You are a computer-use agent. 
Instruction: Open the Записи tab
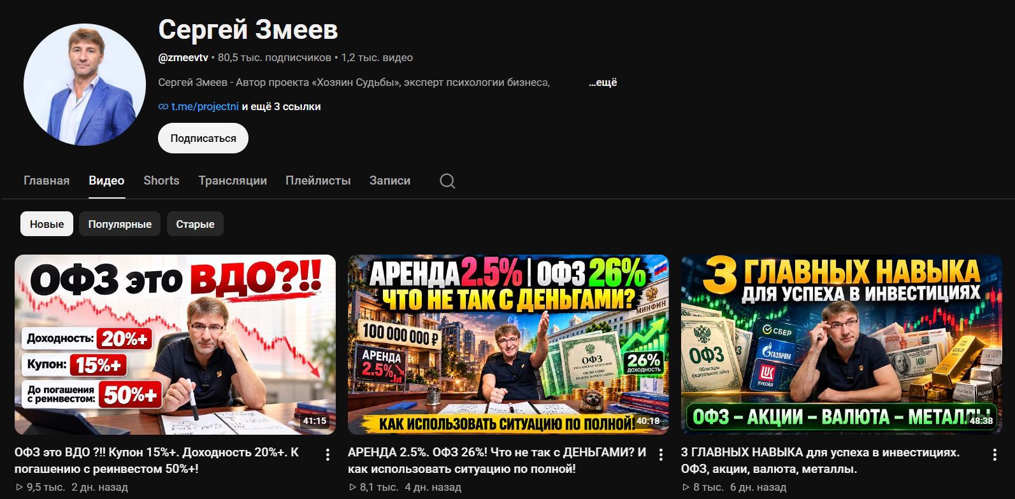tap(390, 181)
